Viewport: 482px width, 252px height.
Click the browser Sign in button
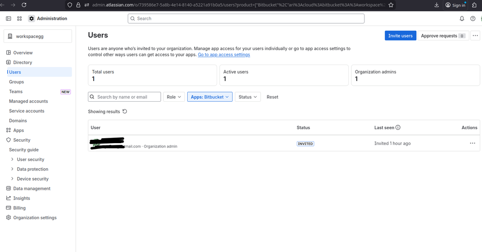[455, 5]
